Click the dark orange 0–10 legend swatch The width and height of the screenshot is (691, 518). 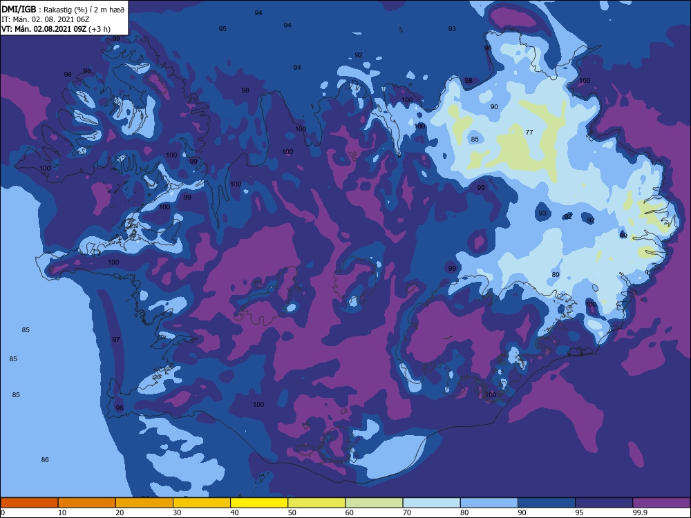click(29, 503)
